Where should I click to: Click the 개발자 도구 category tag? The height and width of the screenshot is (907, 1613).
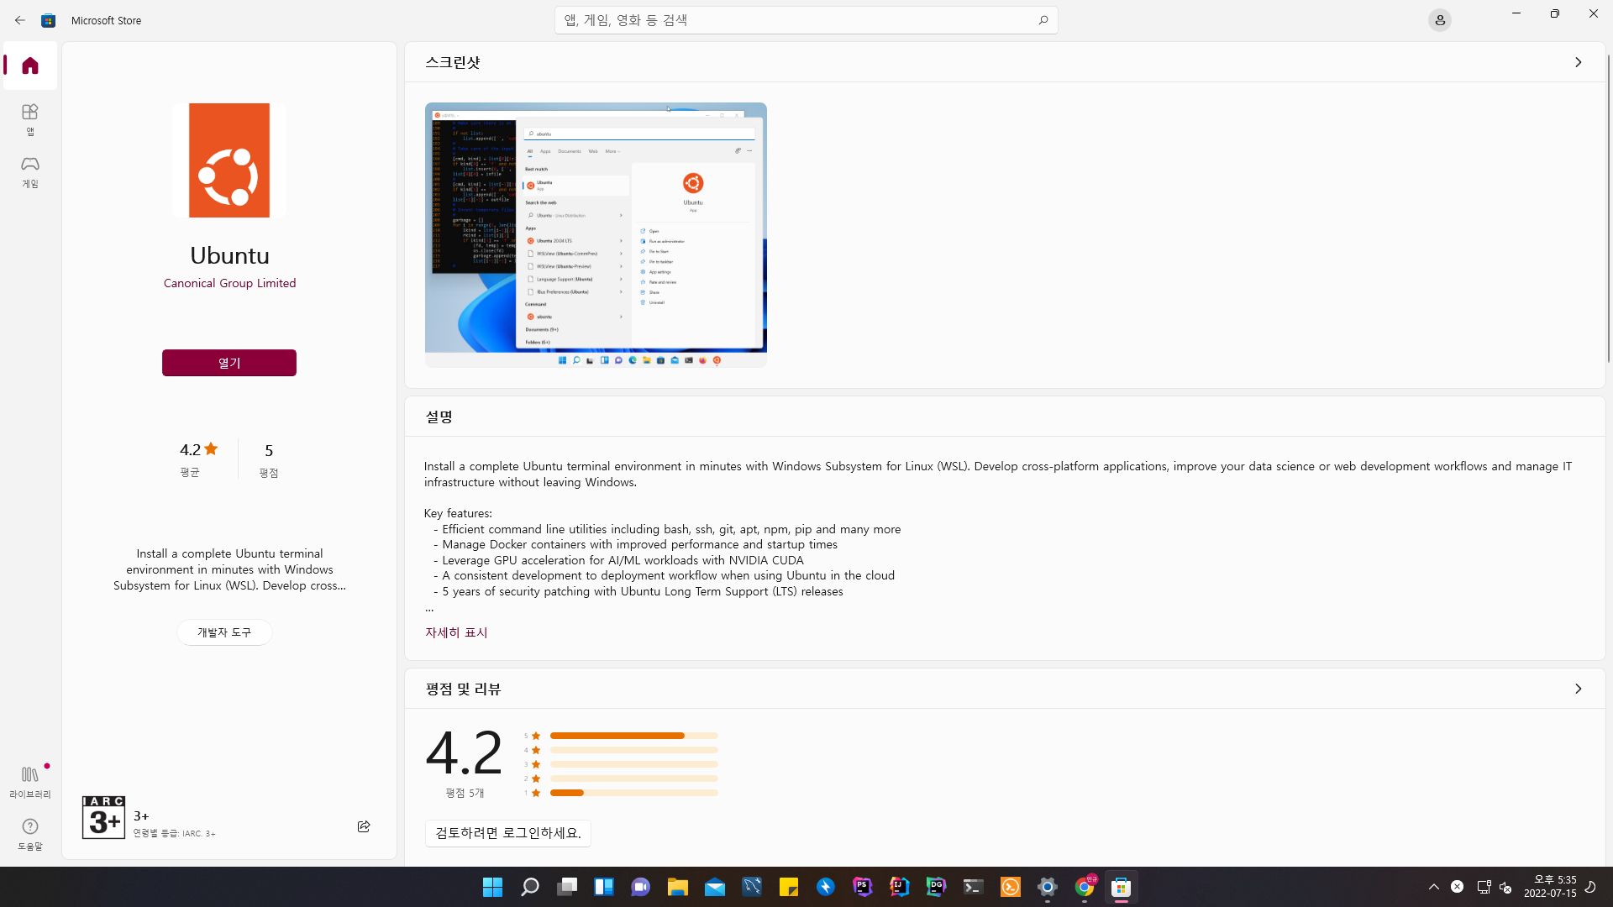[224, 632]
